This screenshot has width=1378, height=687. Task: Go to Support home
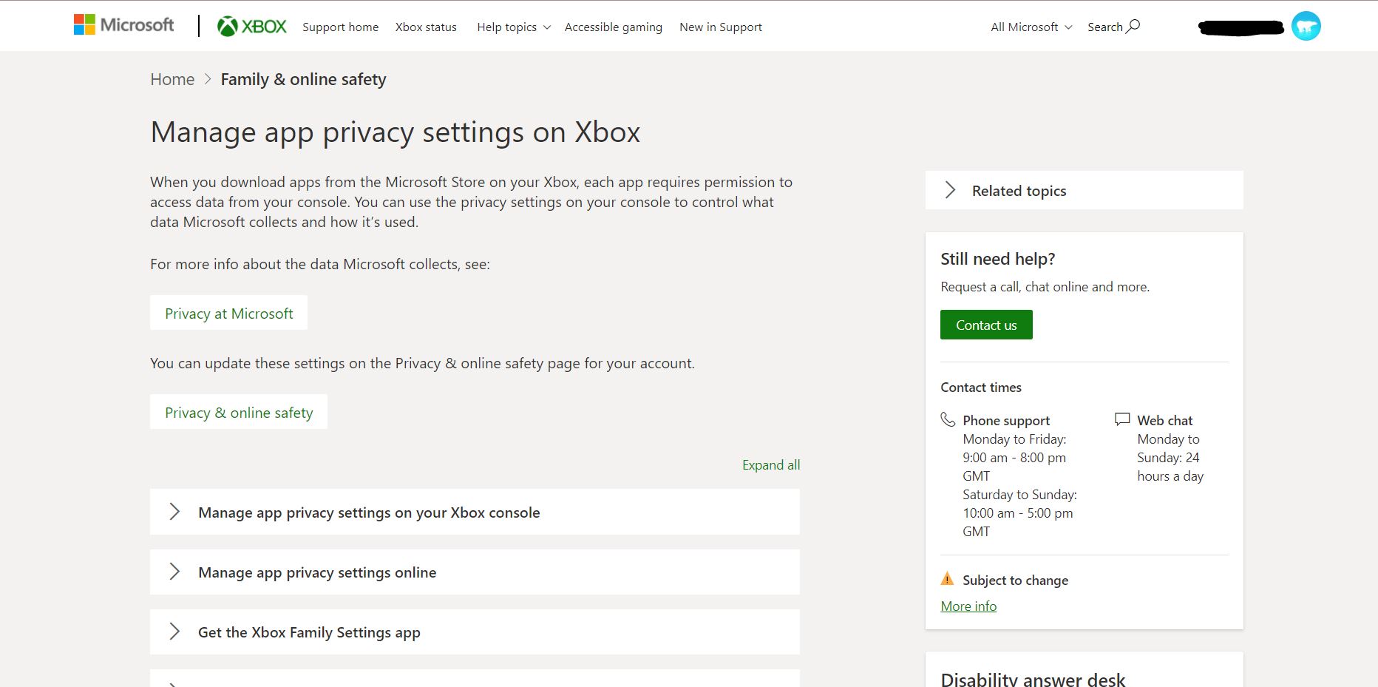click(340, 27)
